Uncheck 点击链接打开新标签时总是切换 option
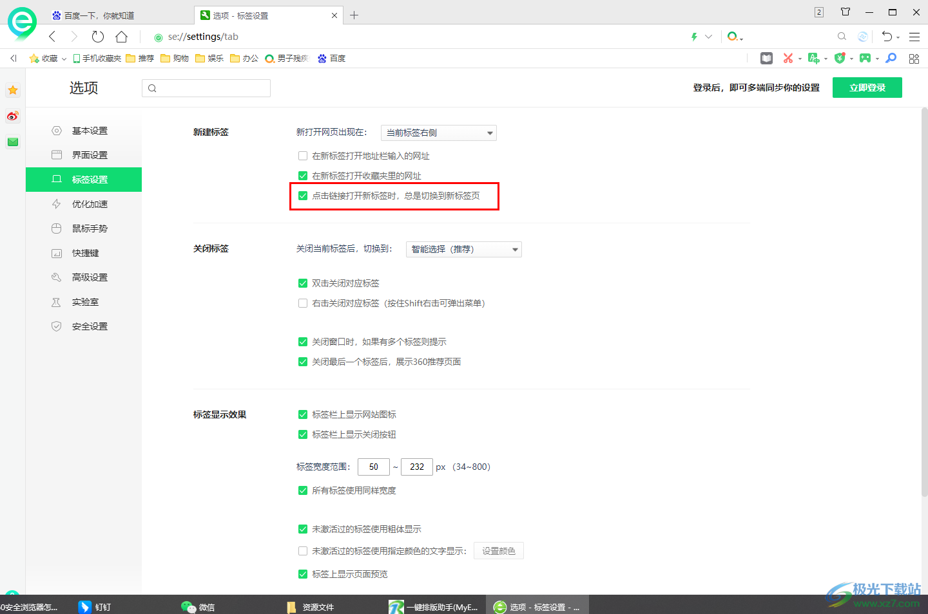Image resolution: width=928 pixels, height=614 pixels. (x=303, y=196)
